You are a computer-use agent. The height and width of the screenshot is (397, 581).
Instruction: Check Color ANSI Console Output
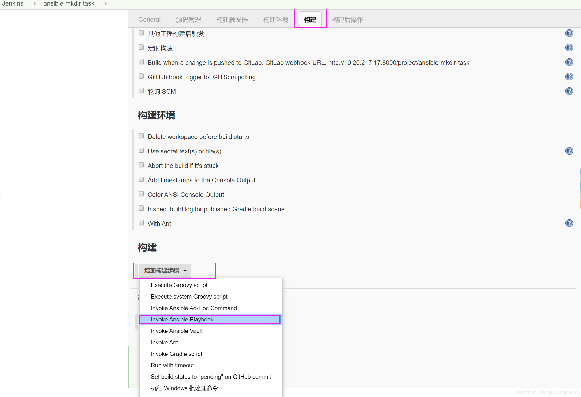[x=141, y=194]
